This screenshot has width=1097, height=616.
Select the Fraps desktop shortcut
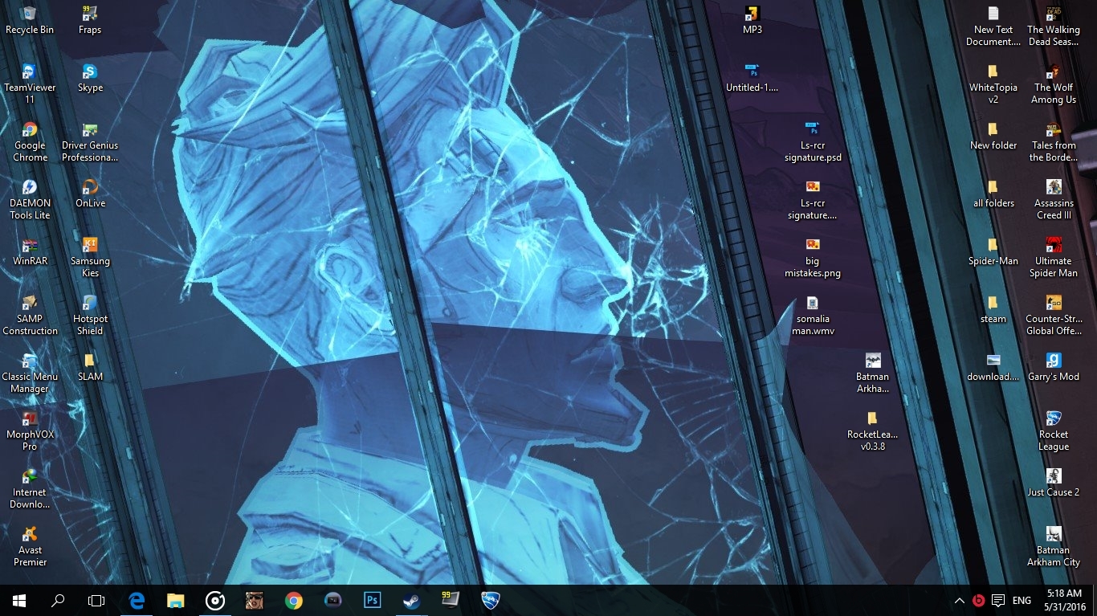(90, 21)
